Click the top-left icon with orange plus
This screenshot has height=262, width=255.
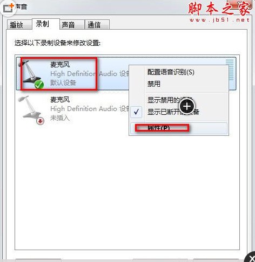8,8
